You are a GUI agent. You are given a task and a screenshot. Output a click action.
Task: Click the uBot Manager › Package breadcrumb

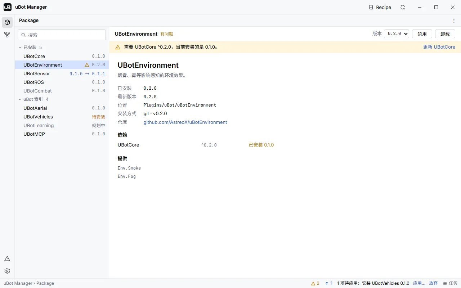[x=29, y=283]
